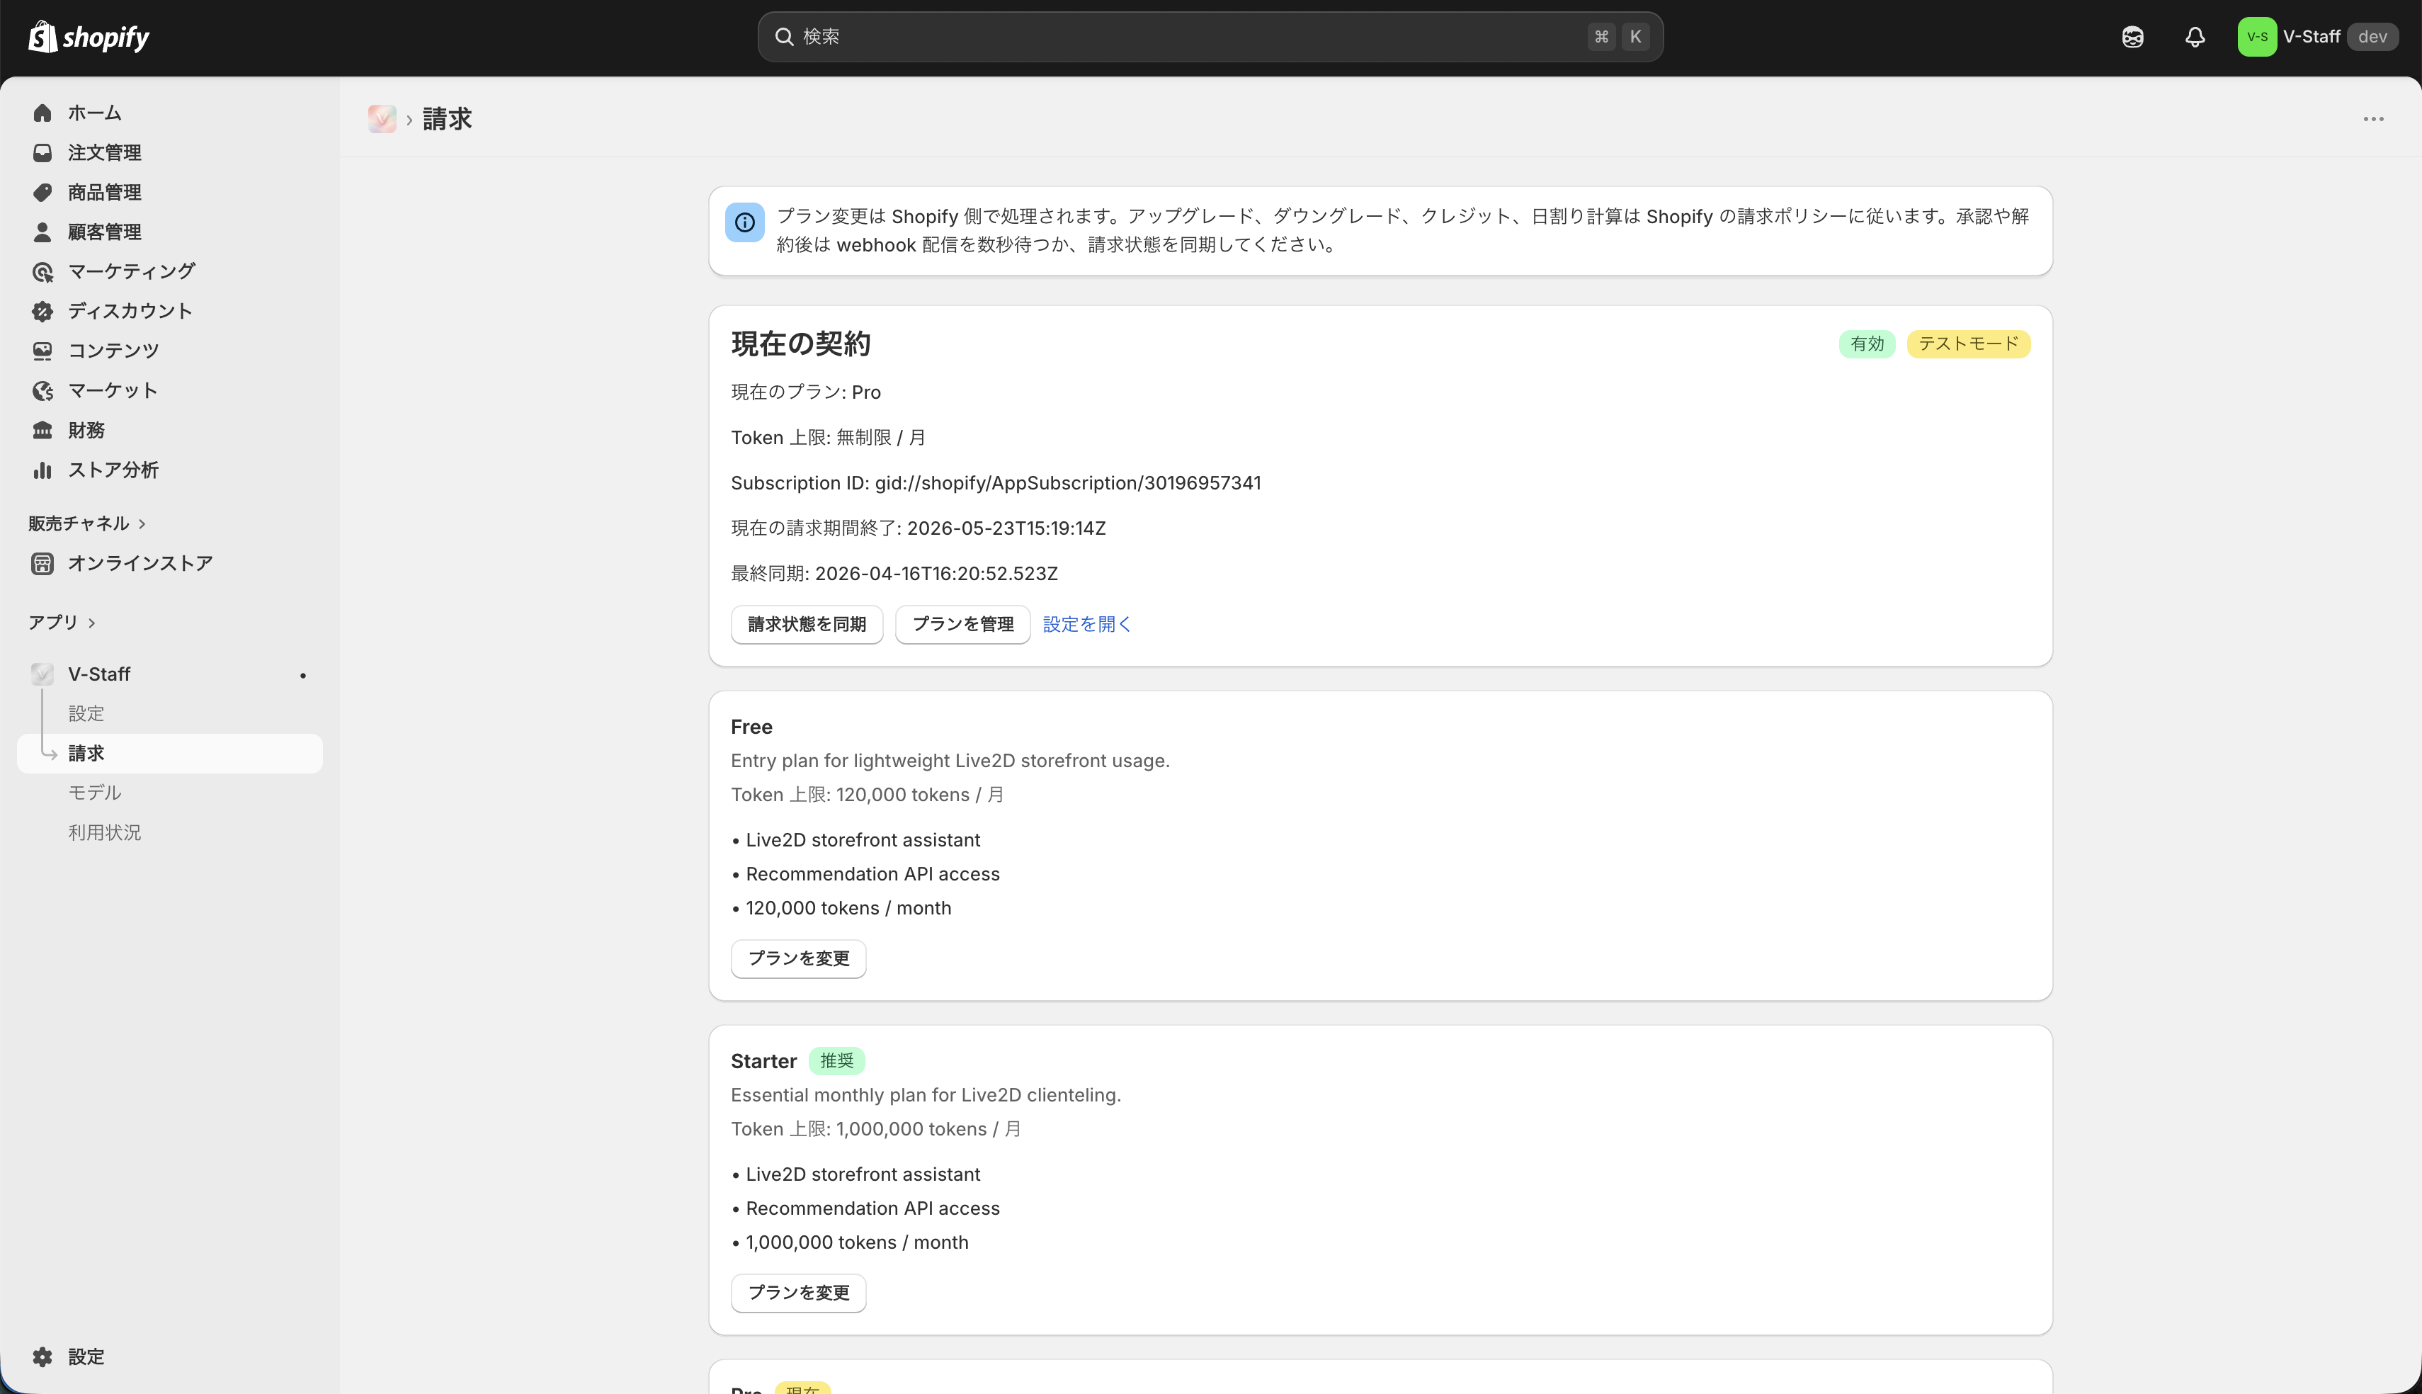Click the テストモード badge
This screenshot has height=1394, width=2422.
[1969, 344]
